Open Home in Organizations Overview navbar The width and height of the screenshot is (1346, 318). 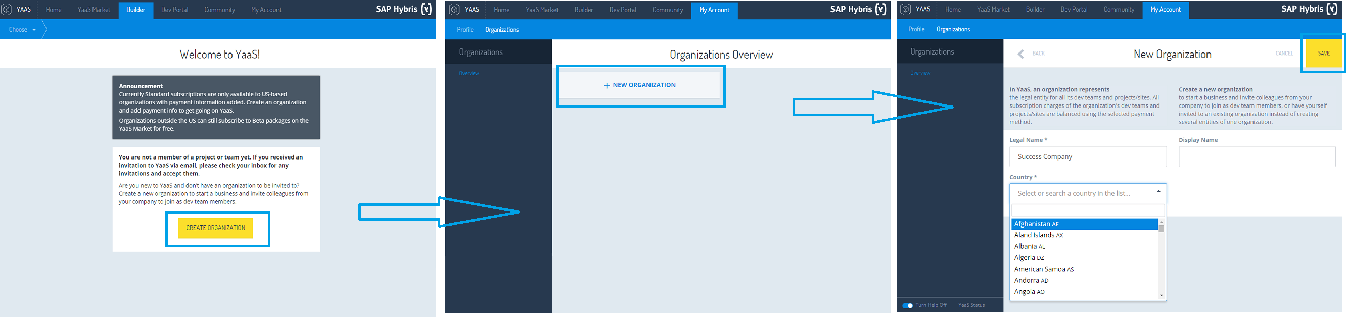point(501,10)
